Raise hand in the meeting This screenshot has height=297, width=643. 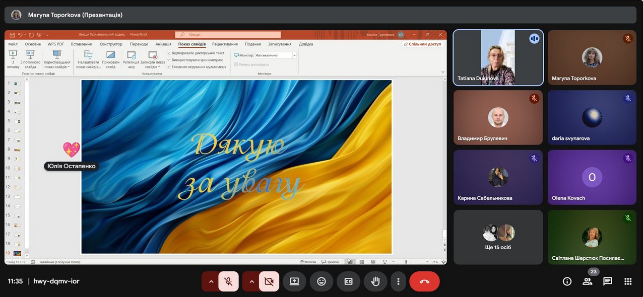click(375, 281)
